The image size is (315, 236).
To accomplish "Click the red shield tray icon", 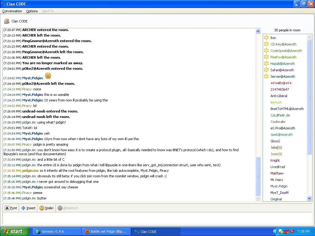I will point(292,231).
